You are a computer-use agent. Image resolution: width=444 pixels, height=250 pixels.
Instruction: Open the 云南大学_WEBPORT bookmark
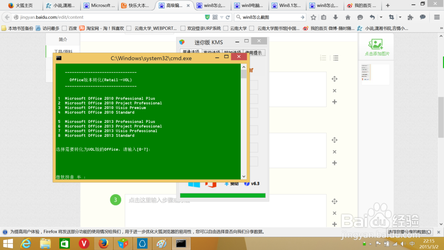click(x=151, y=28)
